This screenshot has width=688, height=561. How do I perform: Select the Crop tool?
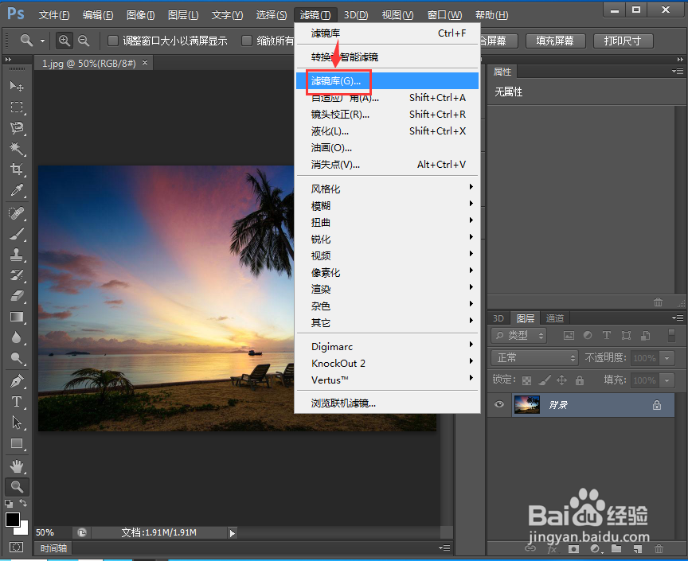(x=17, y=169)
